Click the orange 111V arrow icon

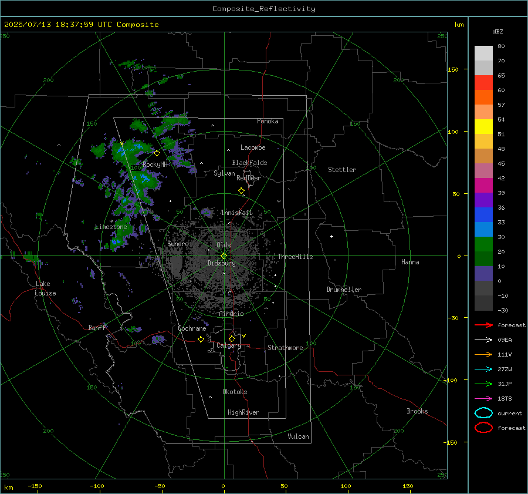(483, 354)
